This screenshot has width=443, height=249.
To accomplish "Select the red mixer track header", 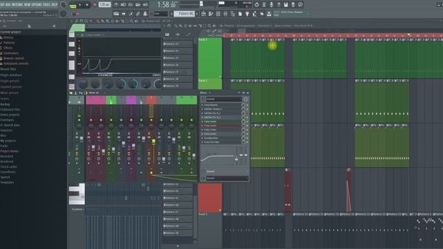I will (x=152, y=100).
